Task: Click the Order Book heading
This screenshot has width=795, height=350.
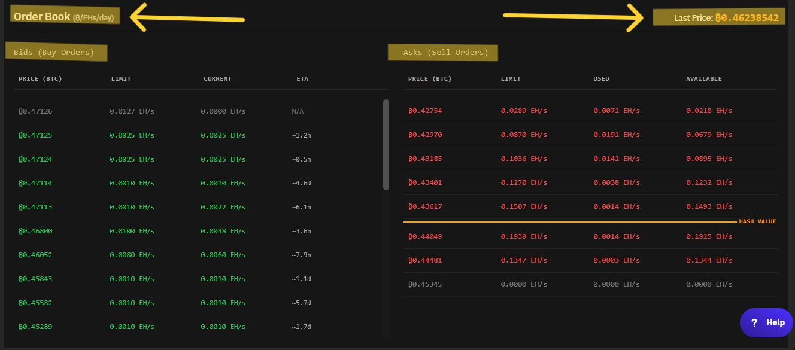Action: coord(42,17)
